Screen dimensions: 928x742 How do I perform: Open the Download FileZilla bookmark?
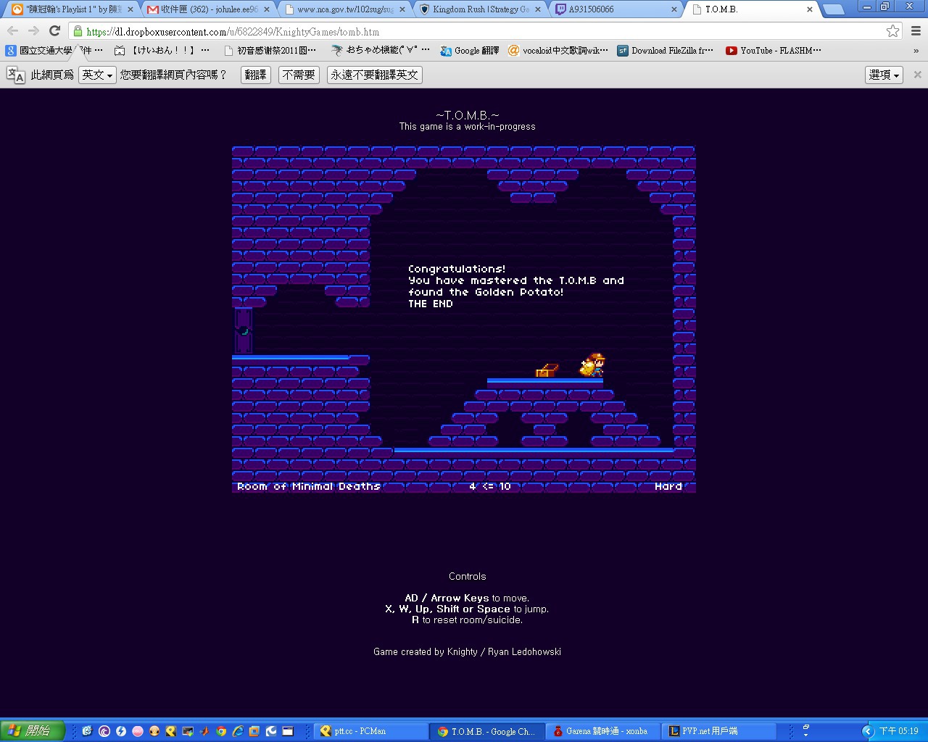(x=666, y=51)
